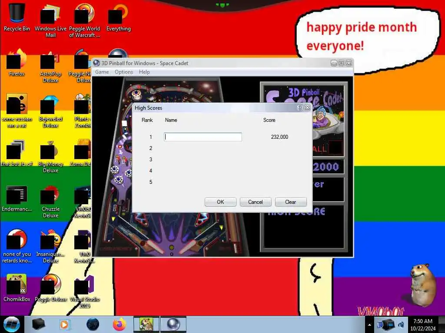This screenshot has width=445, height=333.
Task: Click the 3D Pinball title bar icon
Action: pyautogui.click(x=96, y=63)
